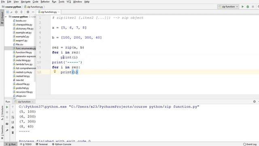Select new.txt in the project tree
This screenshot has height=146, width=259.
[x=20, y=80]
